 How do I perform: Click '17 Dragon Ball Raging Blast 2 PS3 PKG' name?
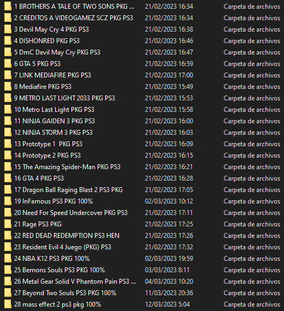(x=68, y=190)
